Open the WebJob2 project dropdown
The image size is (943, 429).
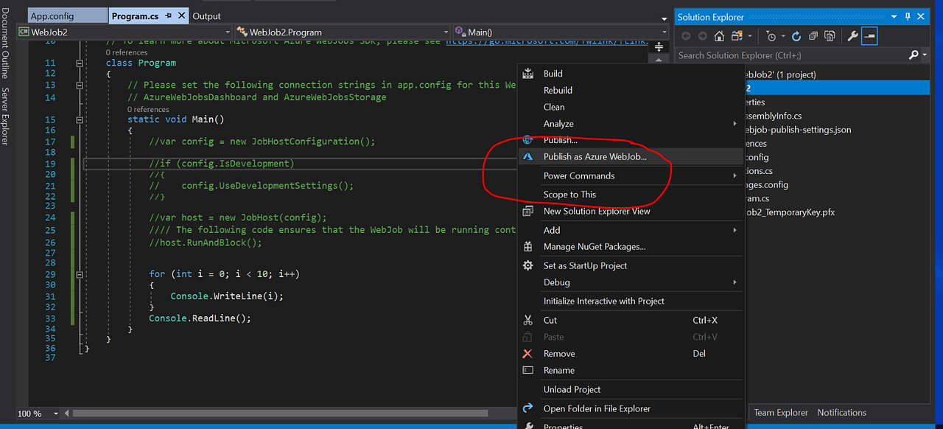226,32
